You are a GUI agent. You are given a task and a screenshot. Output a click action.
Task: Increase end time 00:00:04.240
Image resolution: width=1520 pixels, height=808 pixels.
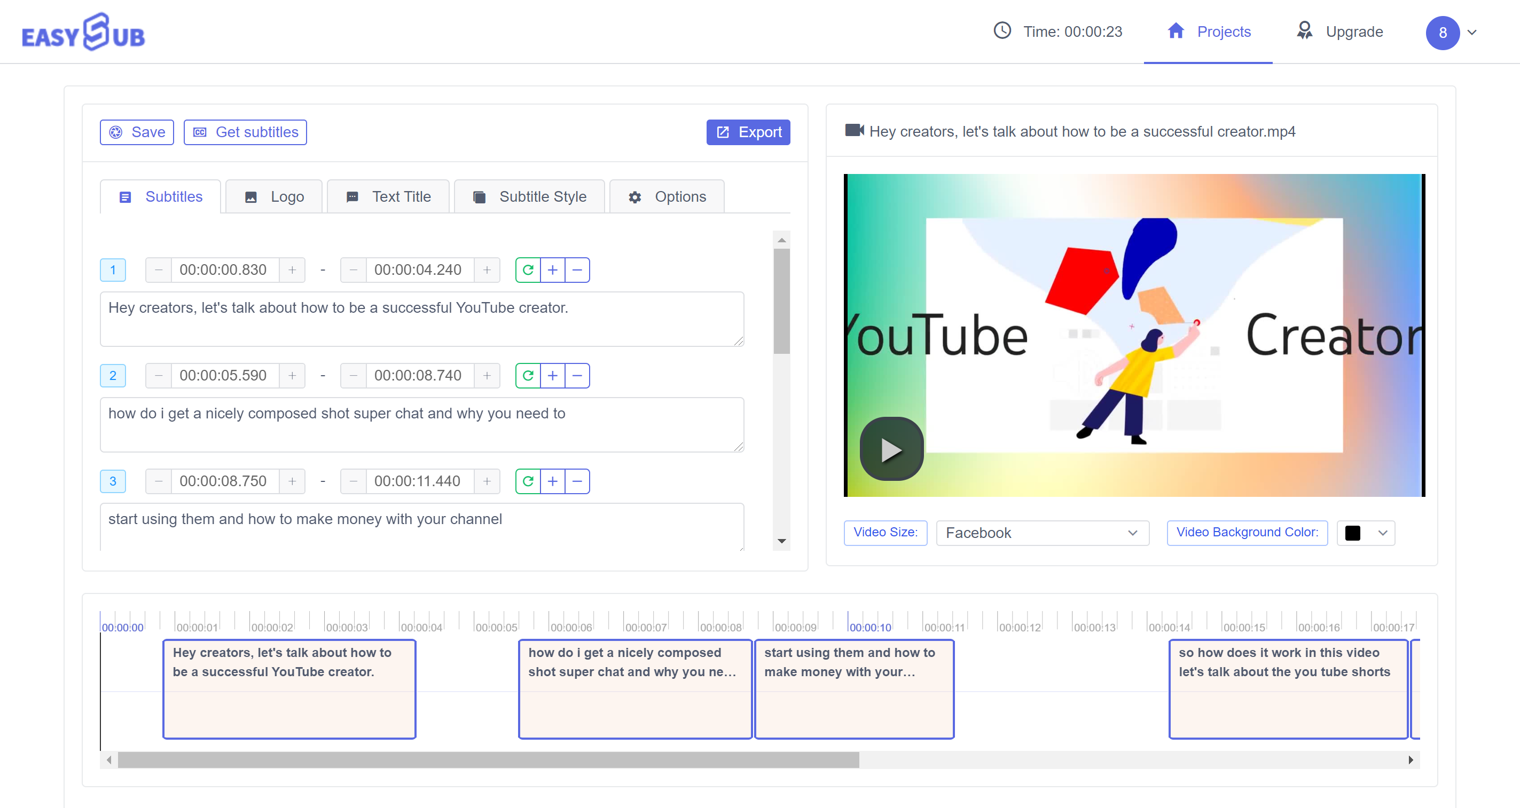487,270
